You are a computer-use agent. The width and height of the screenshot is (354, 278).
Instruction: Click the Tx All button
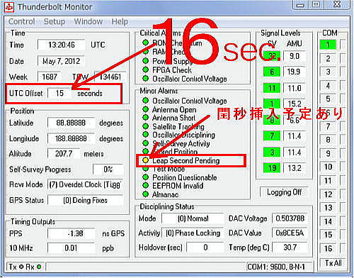pyautogui.click(x=333, y=263)
